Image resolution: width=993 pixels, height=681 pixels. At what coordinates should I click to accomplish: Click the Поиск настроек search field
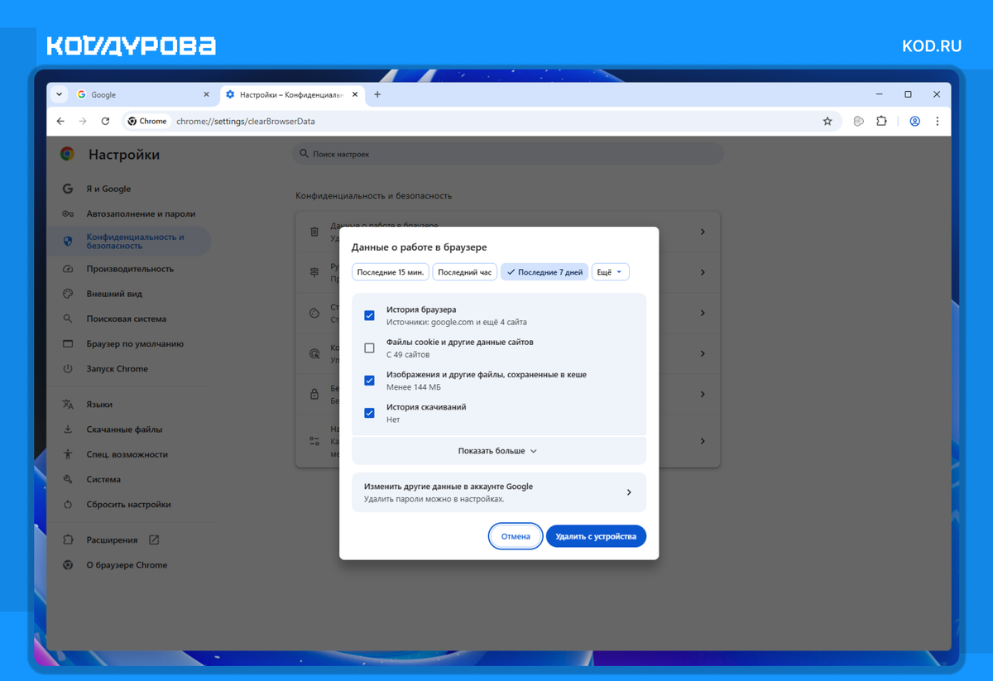pyautogui.click(x=508, y=154)
